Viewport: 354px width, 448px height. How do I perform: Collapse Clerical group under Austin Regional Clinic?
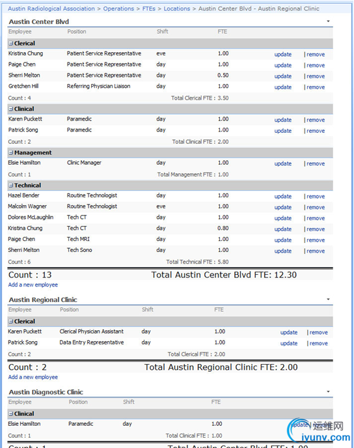pos(11,322)
